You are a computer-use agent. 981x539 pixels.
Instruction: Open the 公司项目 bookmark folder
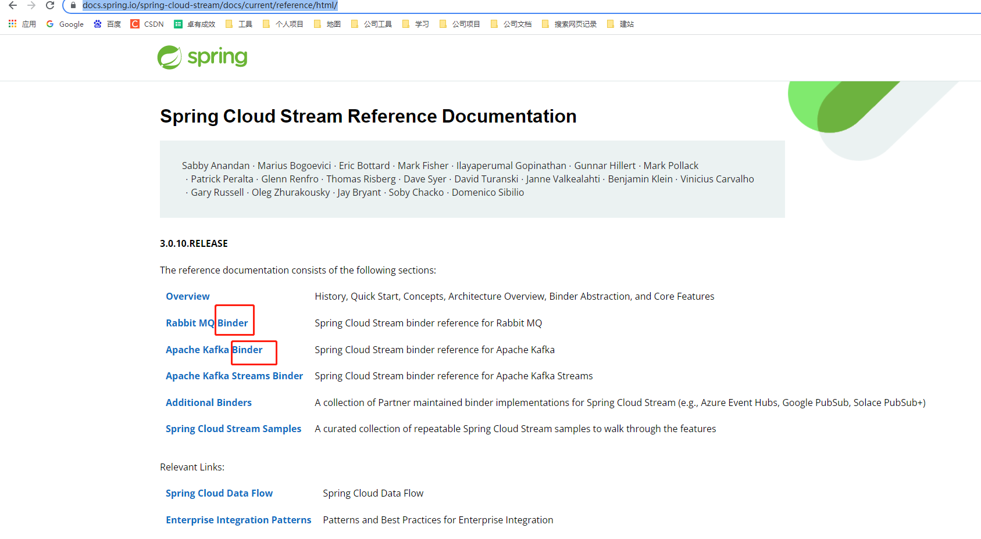[x=459, y=24]
